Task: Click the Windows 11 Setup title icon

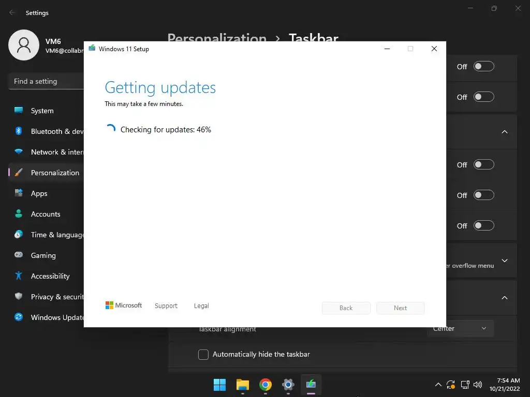Action: [92, 48]
